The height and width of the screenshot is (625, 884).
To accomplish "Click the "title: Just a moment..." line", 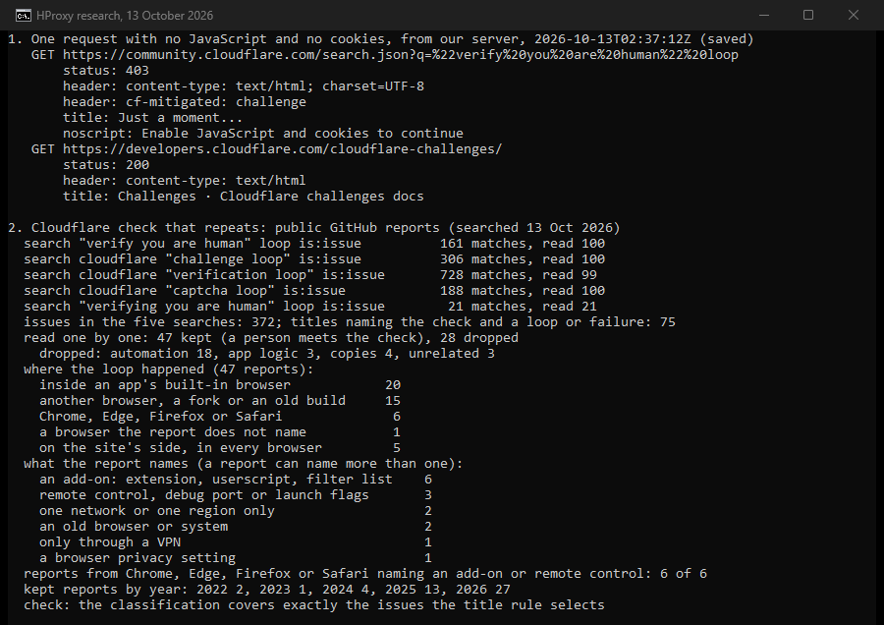I will click(153, 118).
